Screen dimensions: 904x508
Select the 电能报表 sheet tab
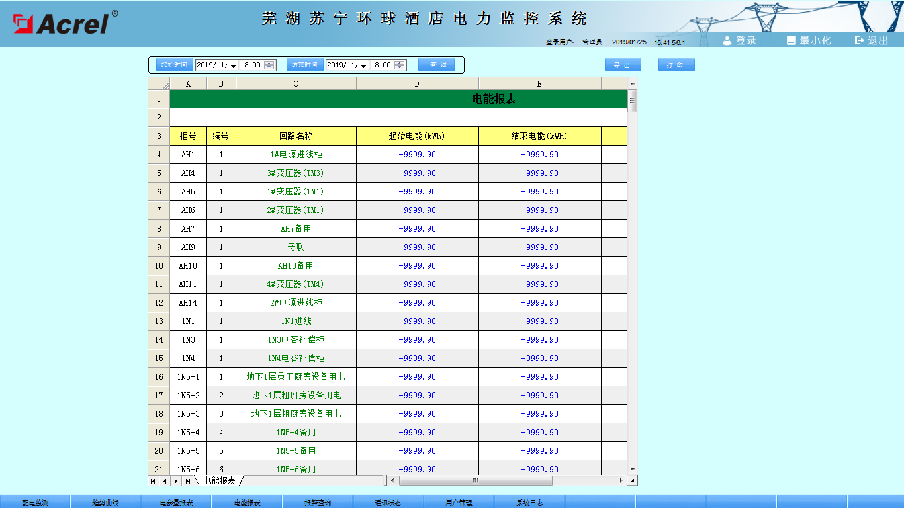click(219, 480)
